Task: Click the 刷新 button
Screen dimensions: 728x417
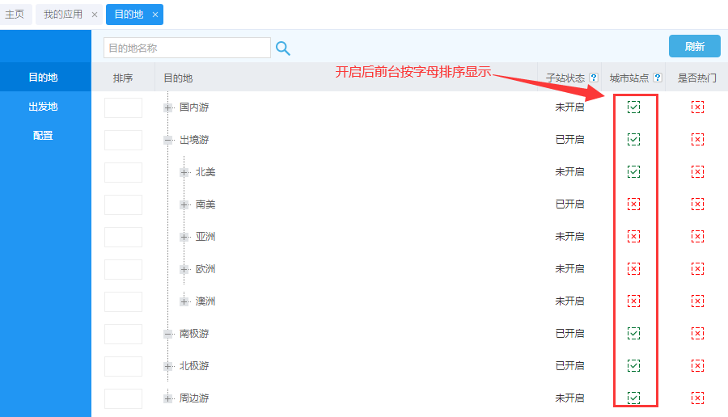Action: pos(694,46)
